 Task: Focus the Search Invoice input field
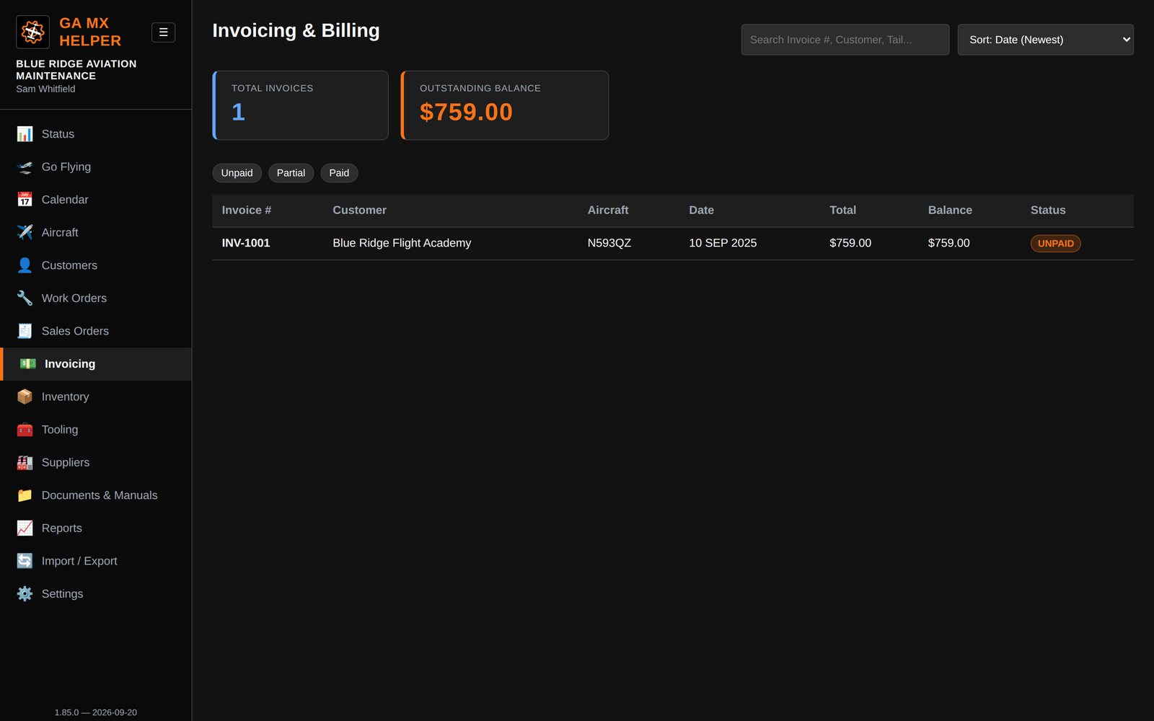click(845, 40)
